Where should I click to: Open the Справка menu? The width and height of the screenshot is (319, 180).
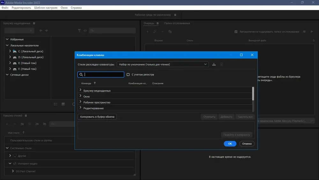(x=76, y=8)
